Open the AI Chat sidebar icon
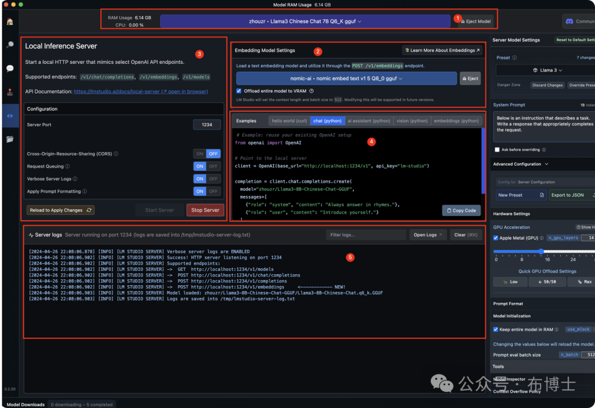This screenshot has width=595, height=408. pos(10,68)
